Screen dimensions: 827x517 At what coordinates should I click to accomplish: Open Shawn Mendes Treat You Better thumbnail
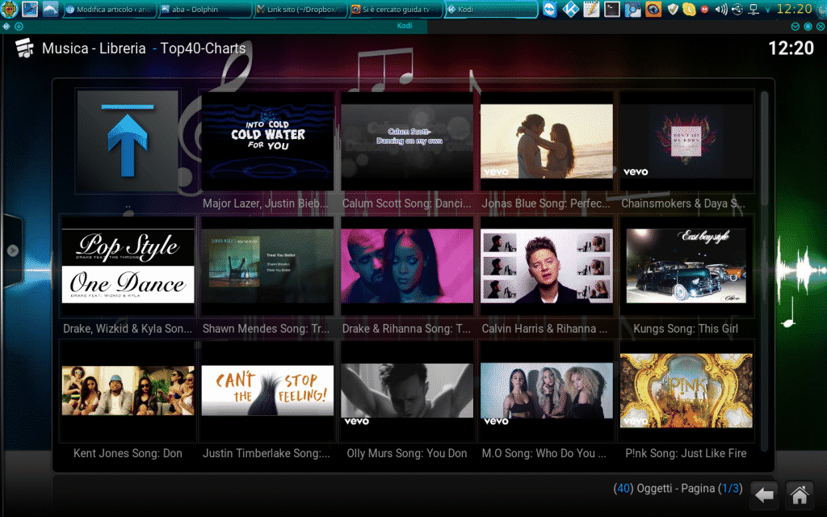click(267, 266)
